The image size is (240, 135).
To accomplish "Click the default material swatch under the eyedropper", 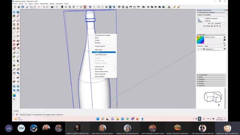I will pos(225,43).
